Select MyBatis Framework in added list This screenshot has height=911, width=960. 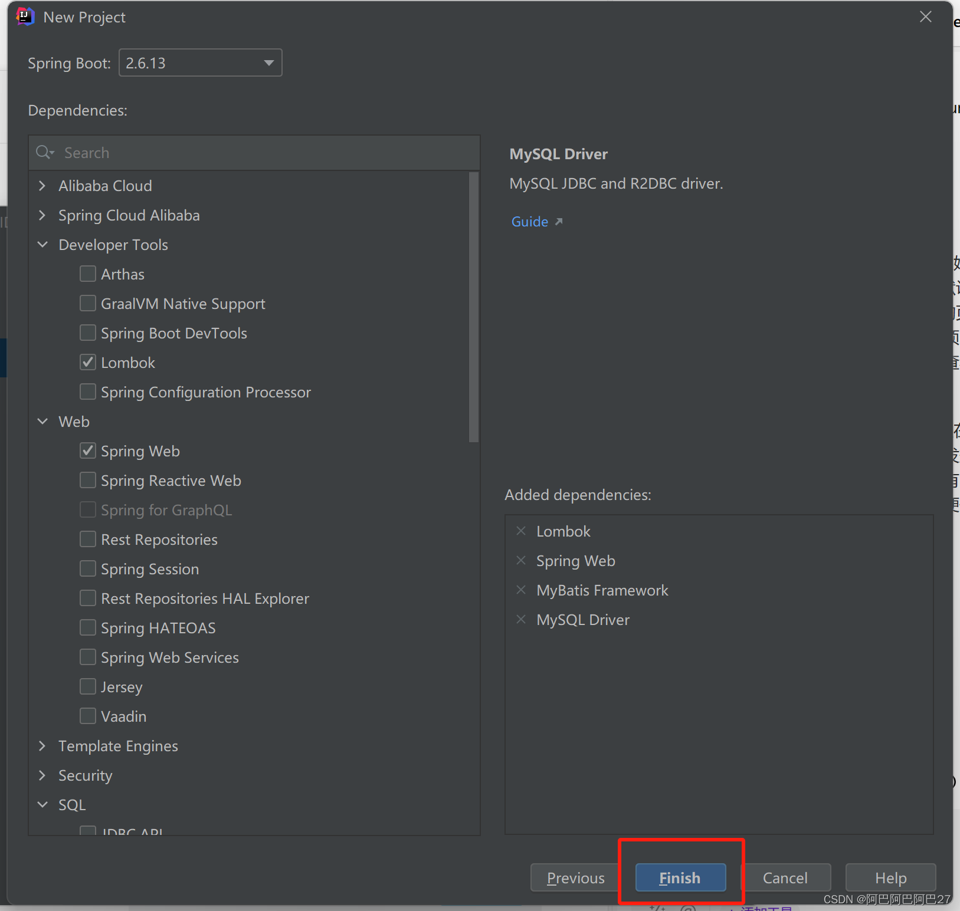pos(602,590)
